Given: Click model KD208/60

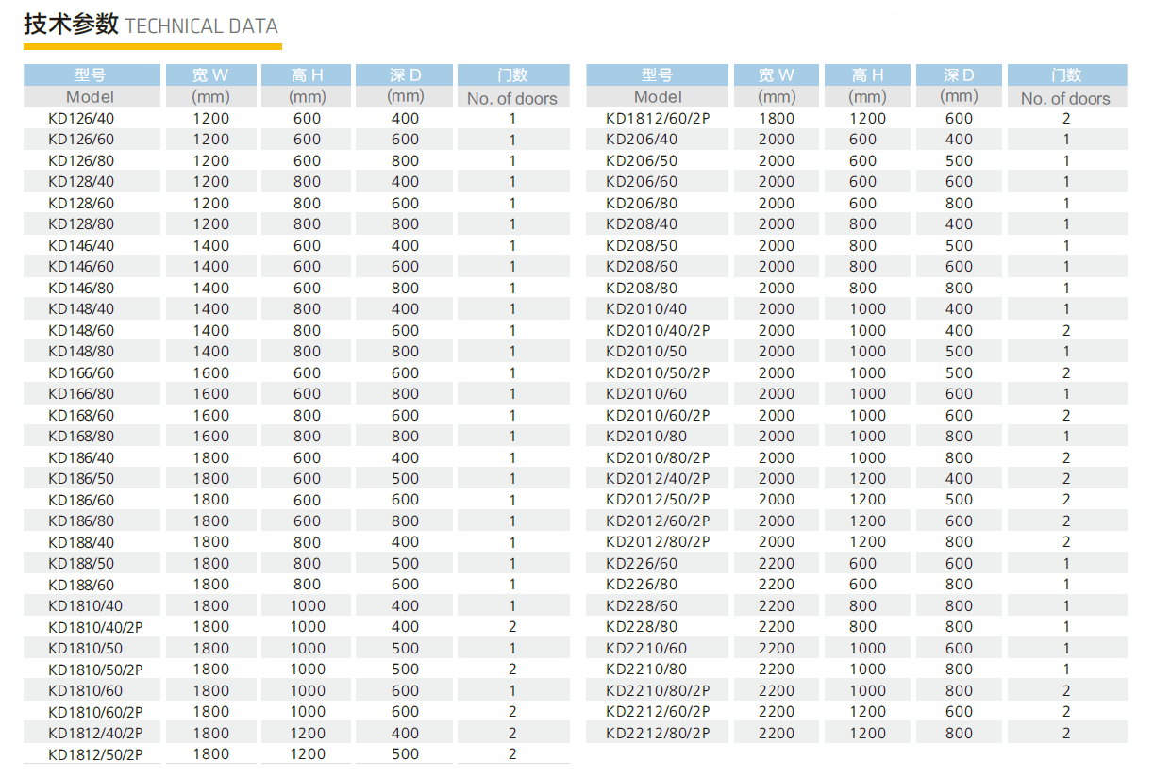Looking at the screenshot, I should coord(642,266).
